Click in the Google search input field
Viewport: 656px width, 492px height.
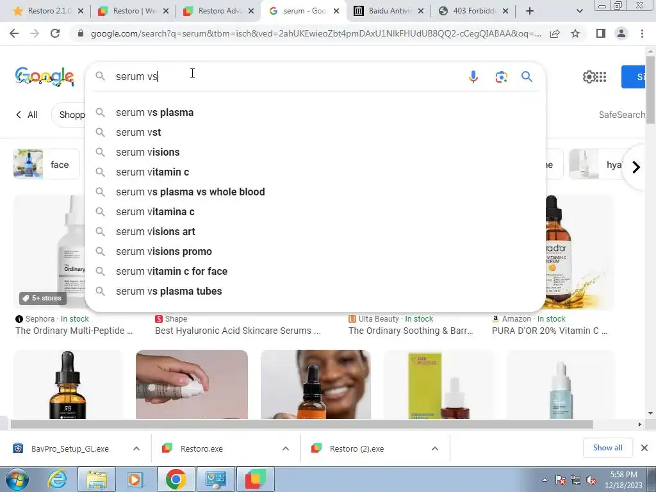tap(289, 77)
